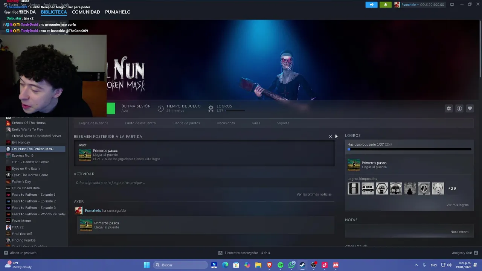Select Fears to Fathom - Episode 2
The image size is (482, 271).
point(34,201)
